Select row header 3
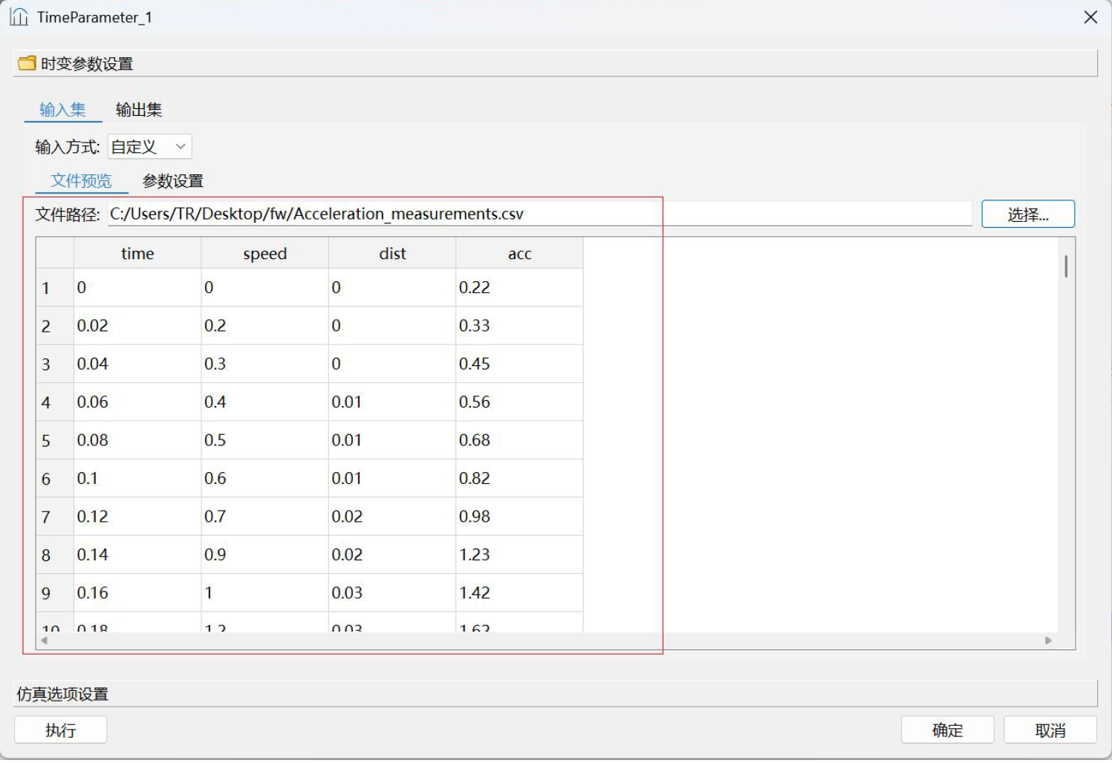Image resolution: width=1112 pixels, height=763 pixels. [x=55, y=364]
